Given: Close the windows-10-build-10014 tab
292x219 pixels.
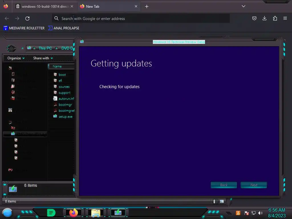Looking at the screenshot, I should point(72,6).
